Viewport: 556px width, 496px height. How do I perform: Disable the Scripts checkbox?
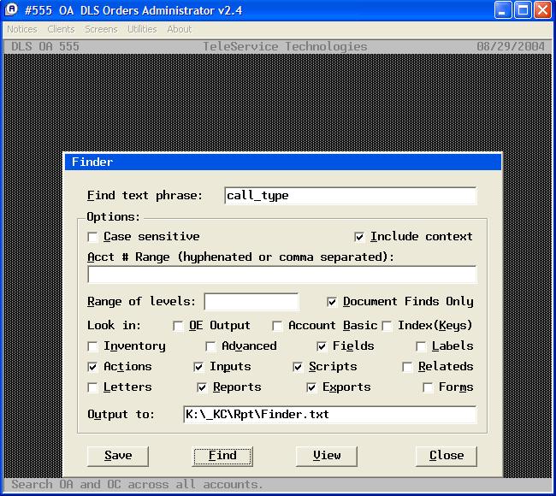[x=298, y=367]
